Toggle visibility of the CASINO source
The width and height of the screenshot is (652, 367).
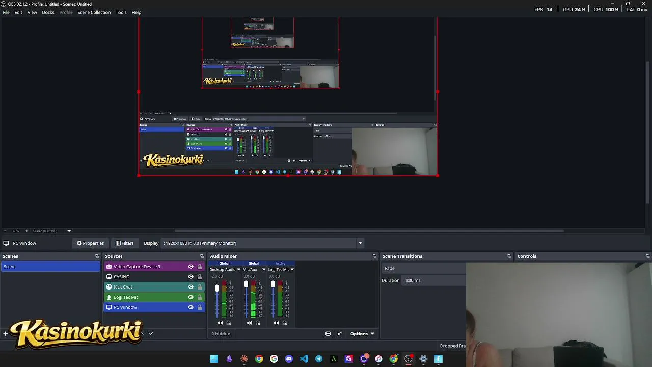[x=191, y=277]
